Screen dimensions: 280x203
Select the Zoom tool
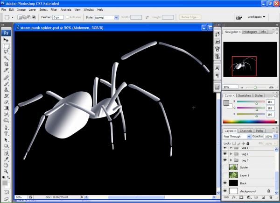(6, 171)
